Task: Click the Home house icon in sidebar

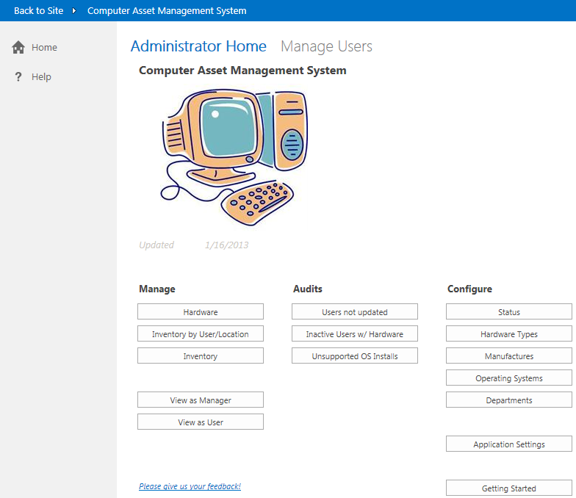Action: [18, 47]
